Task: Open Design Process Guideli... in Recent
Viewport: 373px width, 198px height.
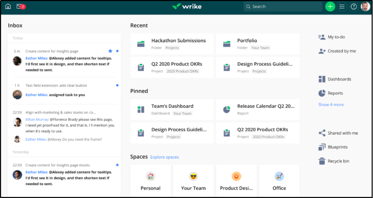Action: 258,67
